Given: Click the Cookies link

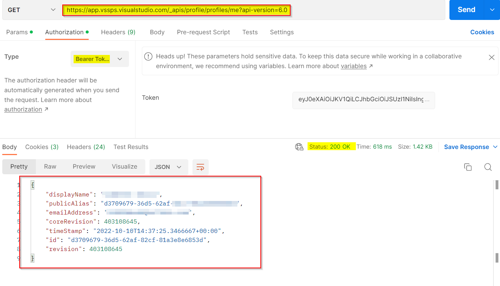Looking at the screenshot, I should [482, 32].
